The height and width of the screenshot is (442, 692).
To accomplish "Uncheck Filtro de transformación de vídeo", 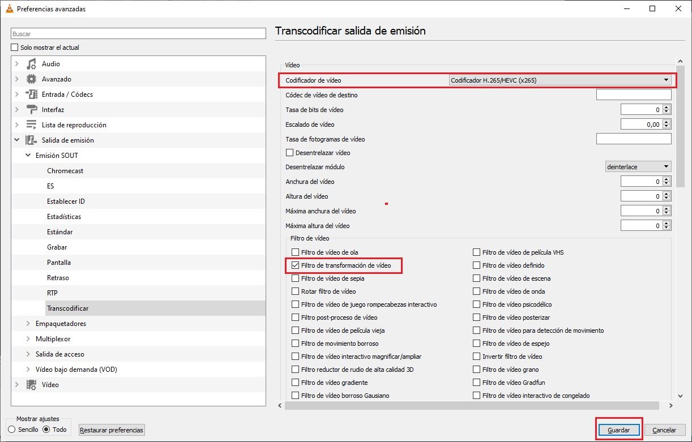I will coord(295,265).
